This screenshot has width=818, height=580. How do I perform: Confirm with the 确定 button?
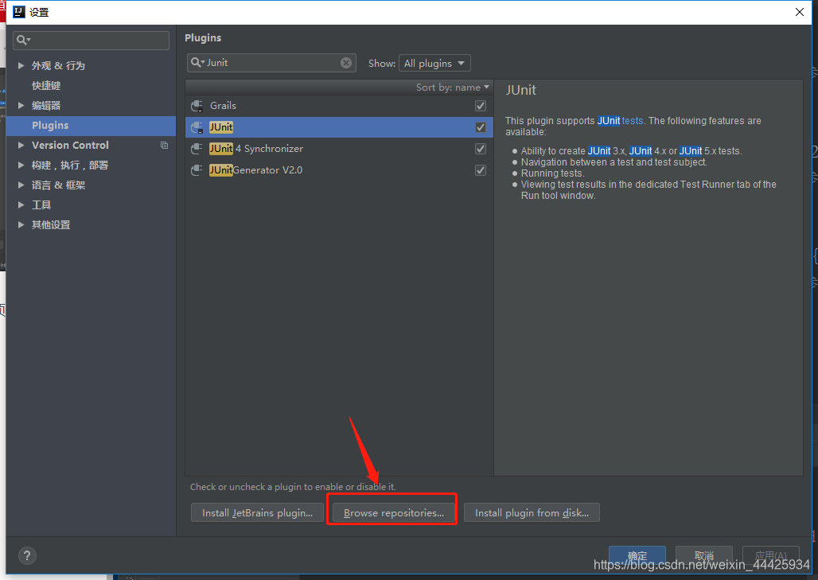click(x=637, y=556)
